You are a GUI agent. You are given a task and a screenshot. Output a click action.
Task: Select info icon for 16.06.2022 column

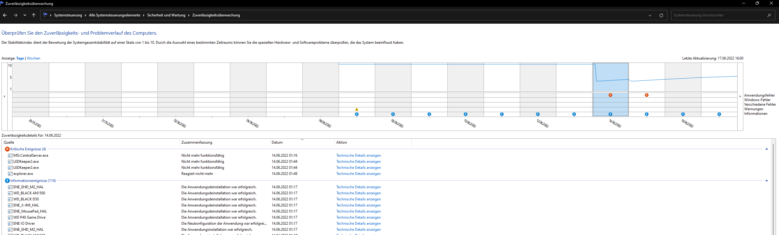point(683,114)
